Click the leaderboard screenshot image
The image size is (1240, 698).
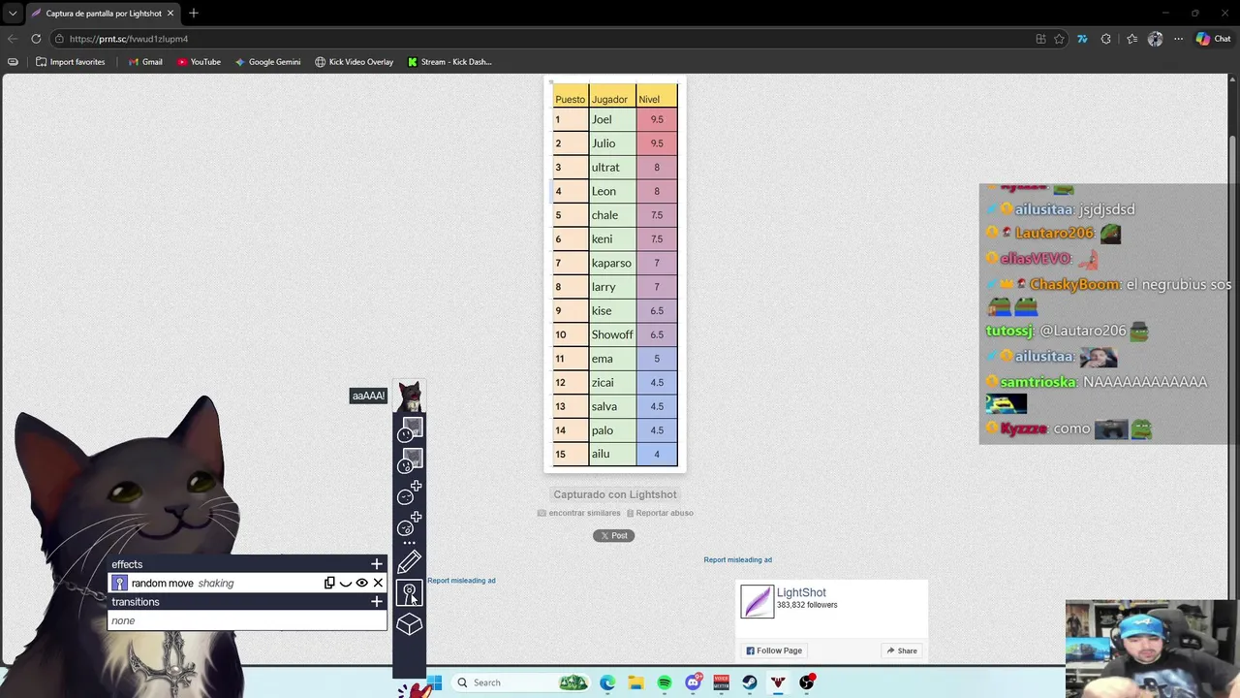tap(615, 274)
